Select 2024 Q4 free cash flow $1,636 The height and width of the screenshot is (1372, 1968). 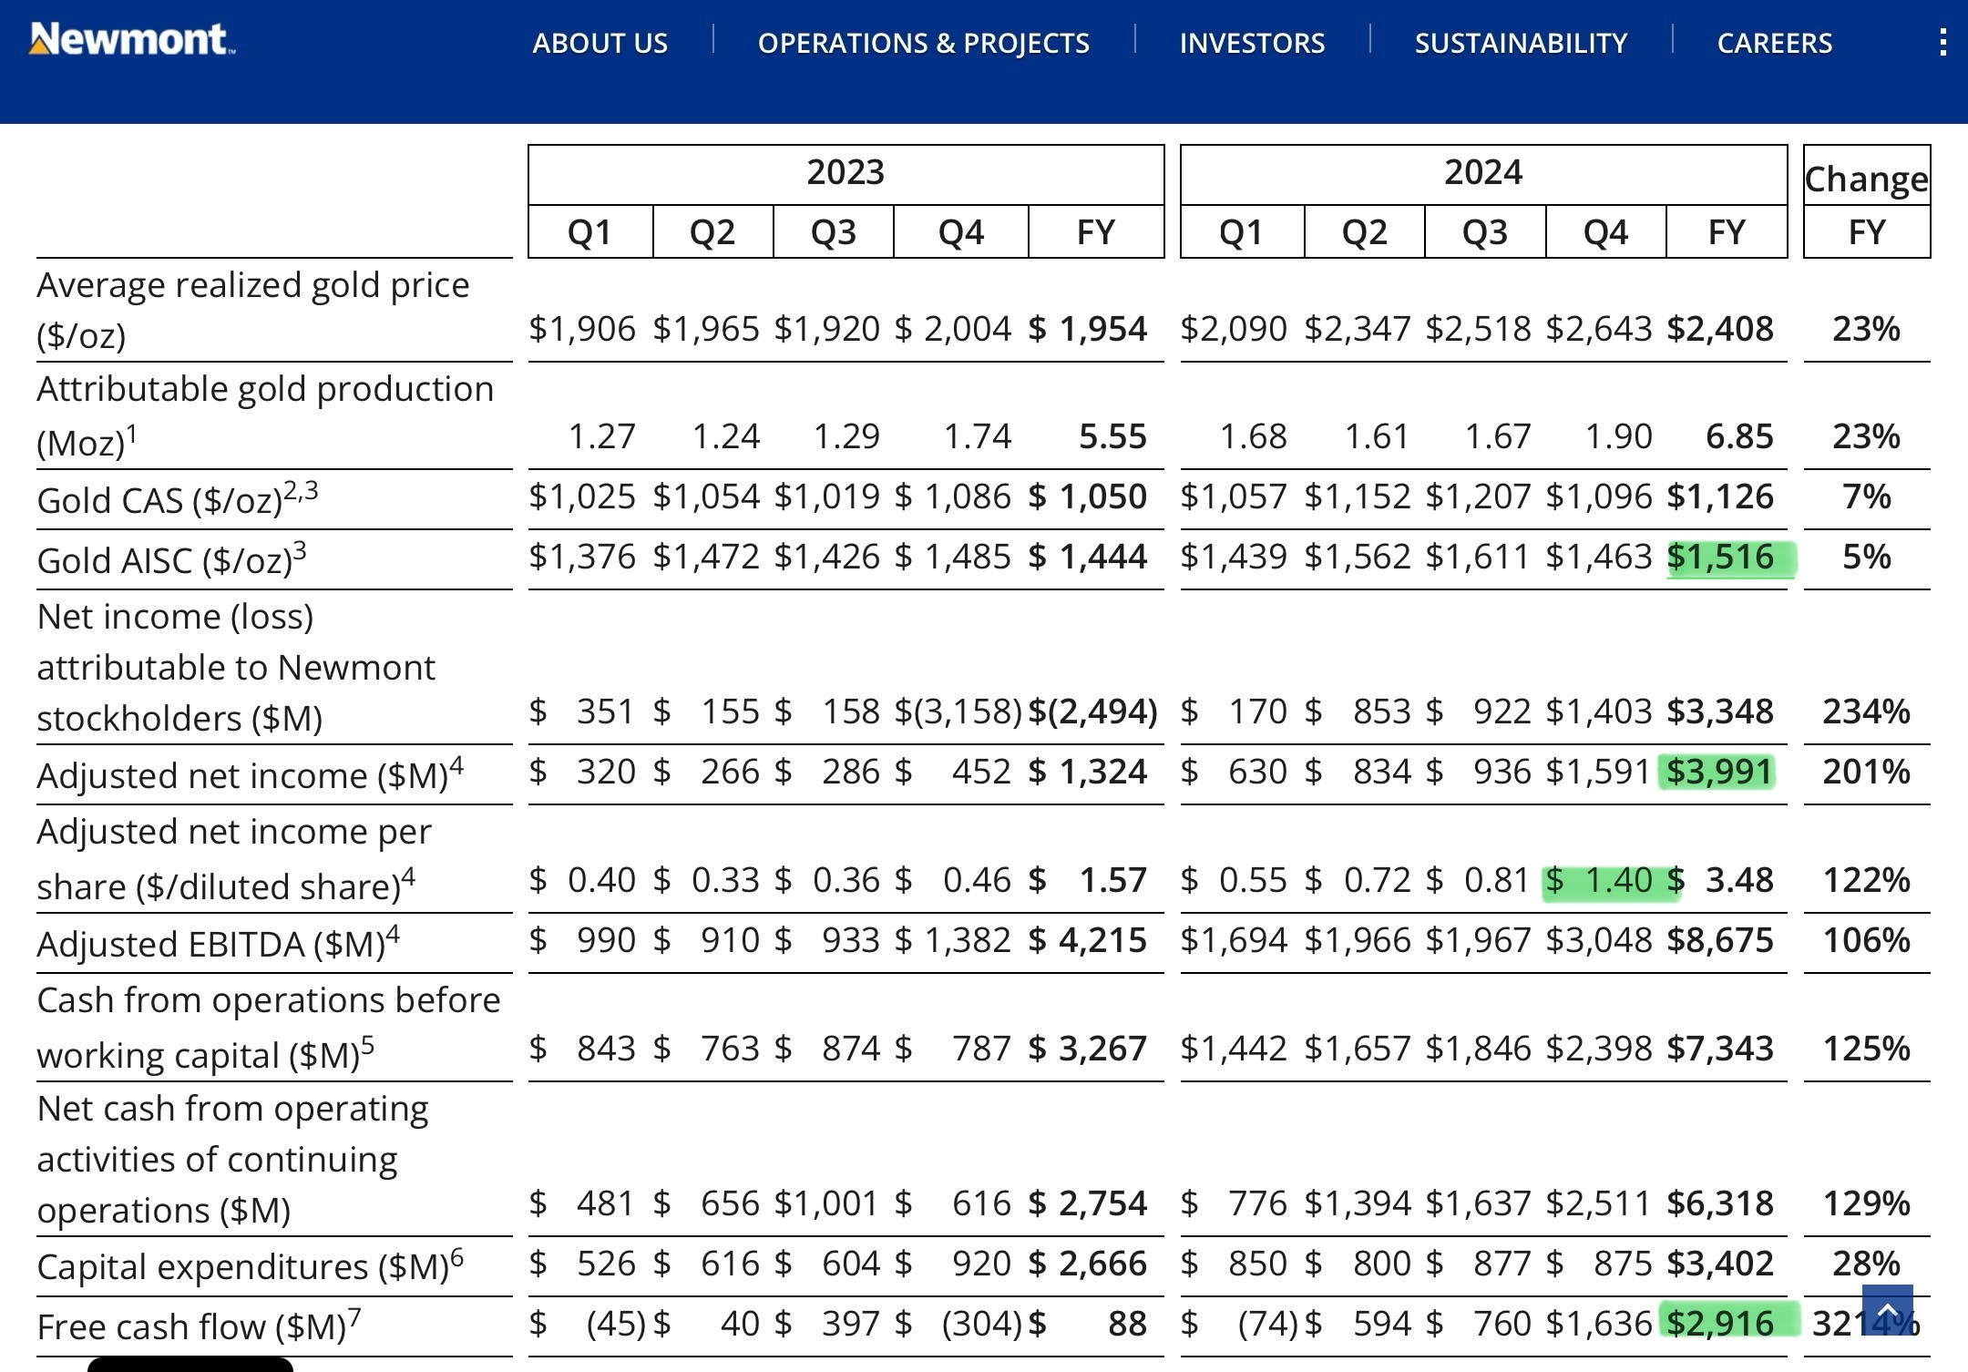(1599, 1325)
